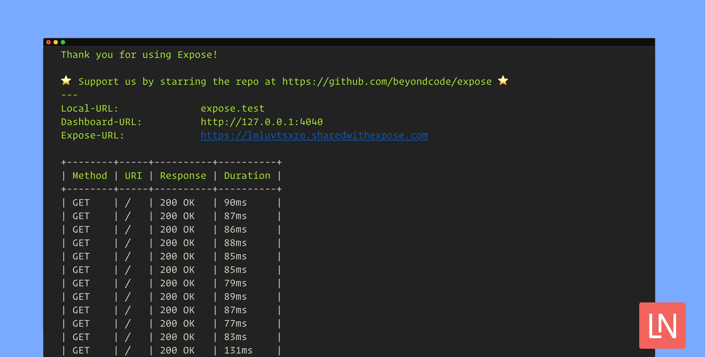Click the 88ms duration cell

pyautogui.click(x=235, y=243)
